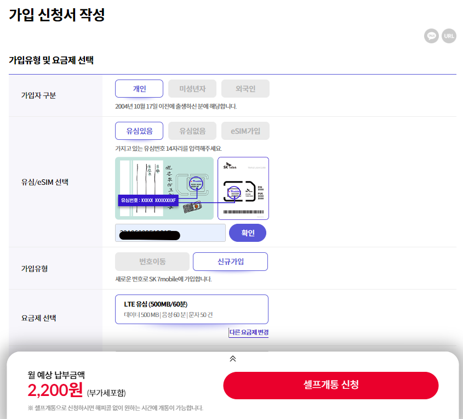Choose the 유심있음 SIM option

point(139,131)
